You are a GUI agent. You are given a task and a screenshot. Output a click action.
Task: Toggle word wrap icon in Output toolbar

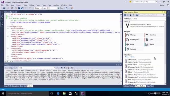point(72,68)
